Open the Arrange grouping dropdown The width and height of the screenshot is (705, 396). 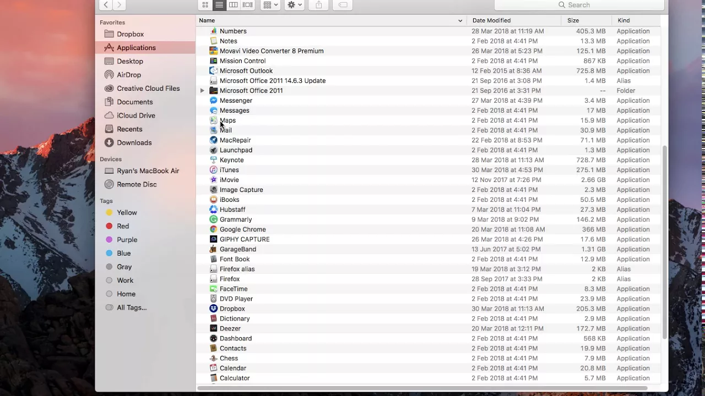click(270, 5)
